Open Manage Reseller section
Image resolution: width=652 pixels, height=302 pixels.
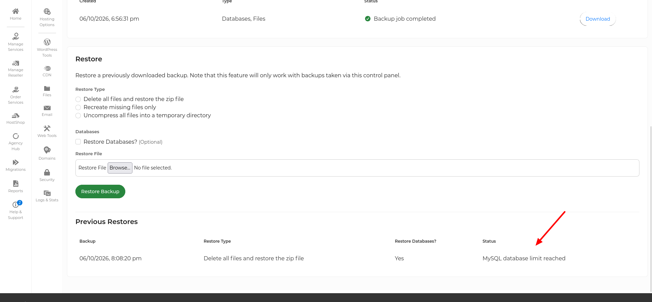coord(16,69)
